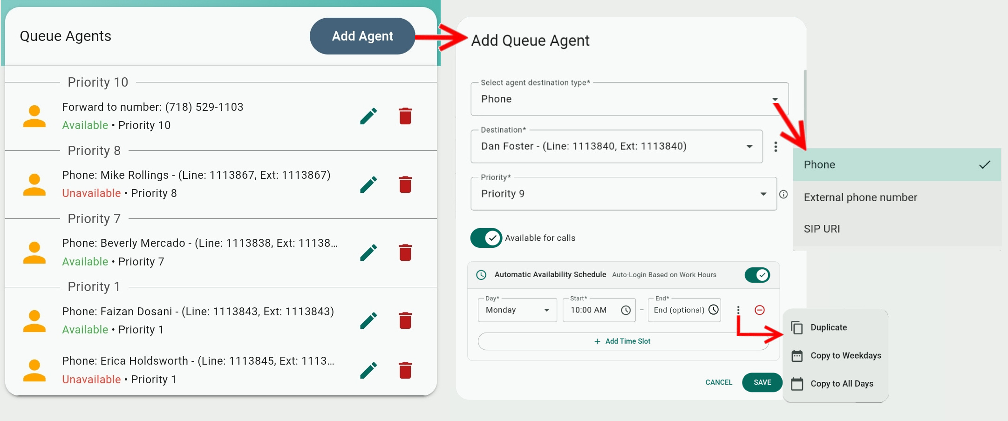The image size is (1008, 421).
Task: Delete Erica Holdsworth agent entry
Action: pos(405,370)
